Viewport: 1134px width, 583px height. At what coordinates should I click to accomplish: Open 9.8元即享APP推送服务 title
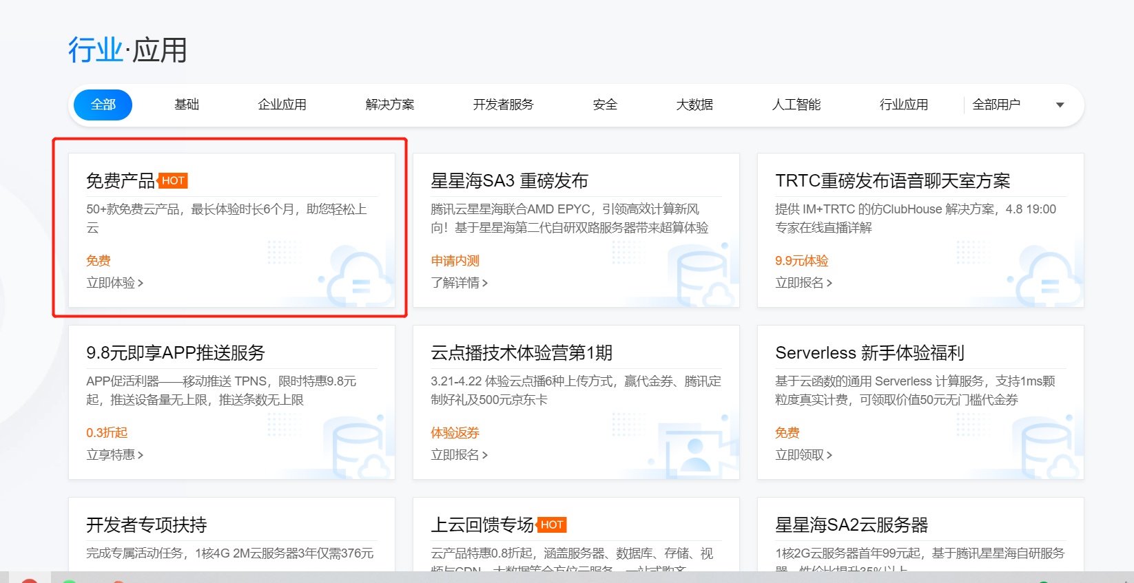click(x=176, y=353)
